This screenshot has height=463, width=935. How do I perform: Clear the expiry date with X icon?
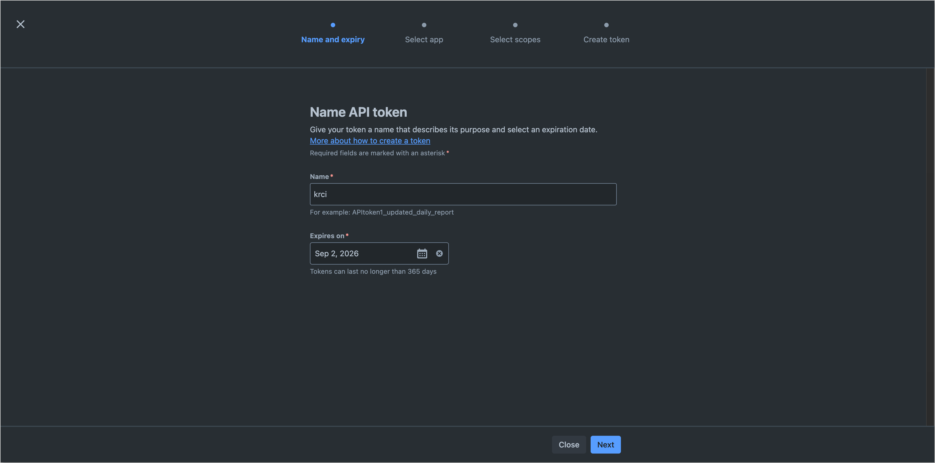pos(439,254)
